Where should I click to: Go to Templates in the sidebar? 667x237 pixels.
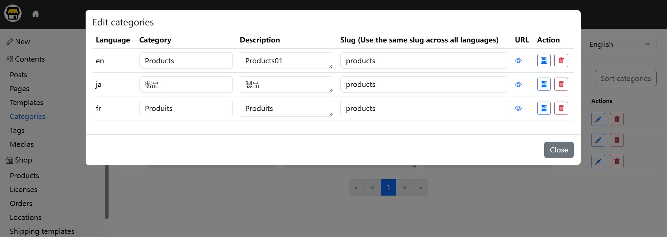pyautogui.click(x=26, y=103)
